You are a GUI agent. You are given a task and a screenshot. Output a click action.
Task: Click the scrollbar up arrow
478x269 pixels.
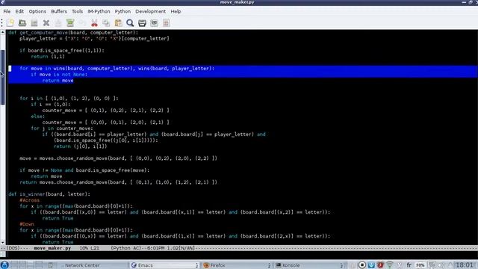point(3,32)
